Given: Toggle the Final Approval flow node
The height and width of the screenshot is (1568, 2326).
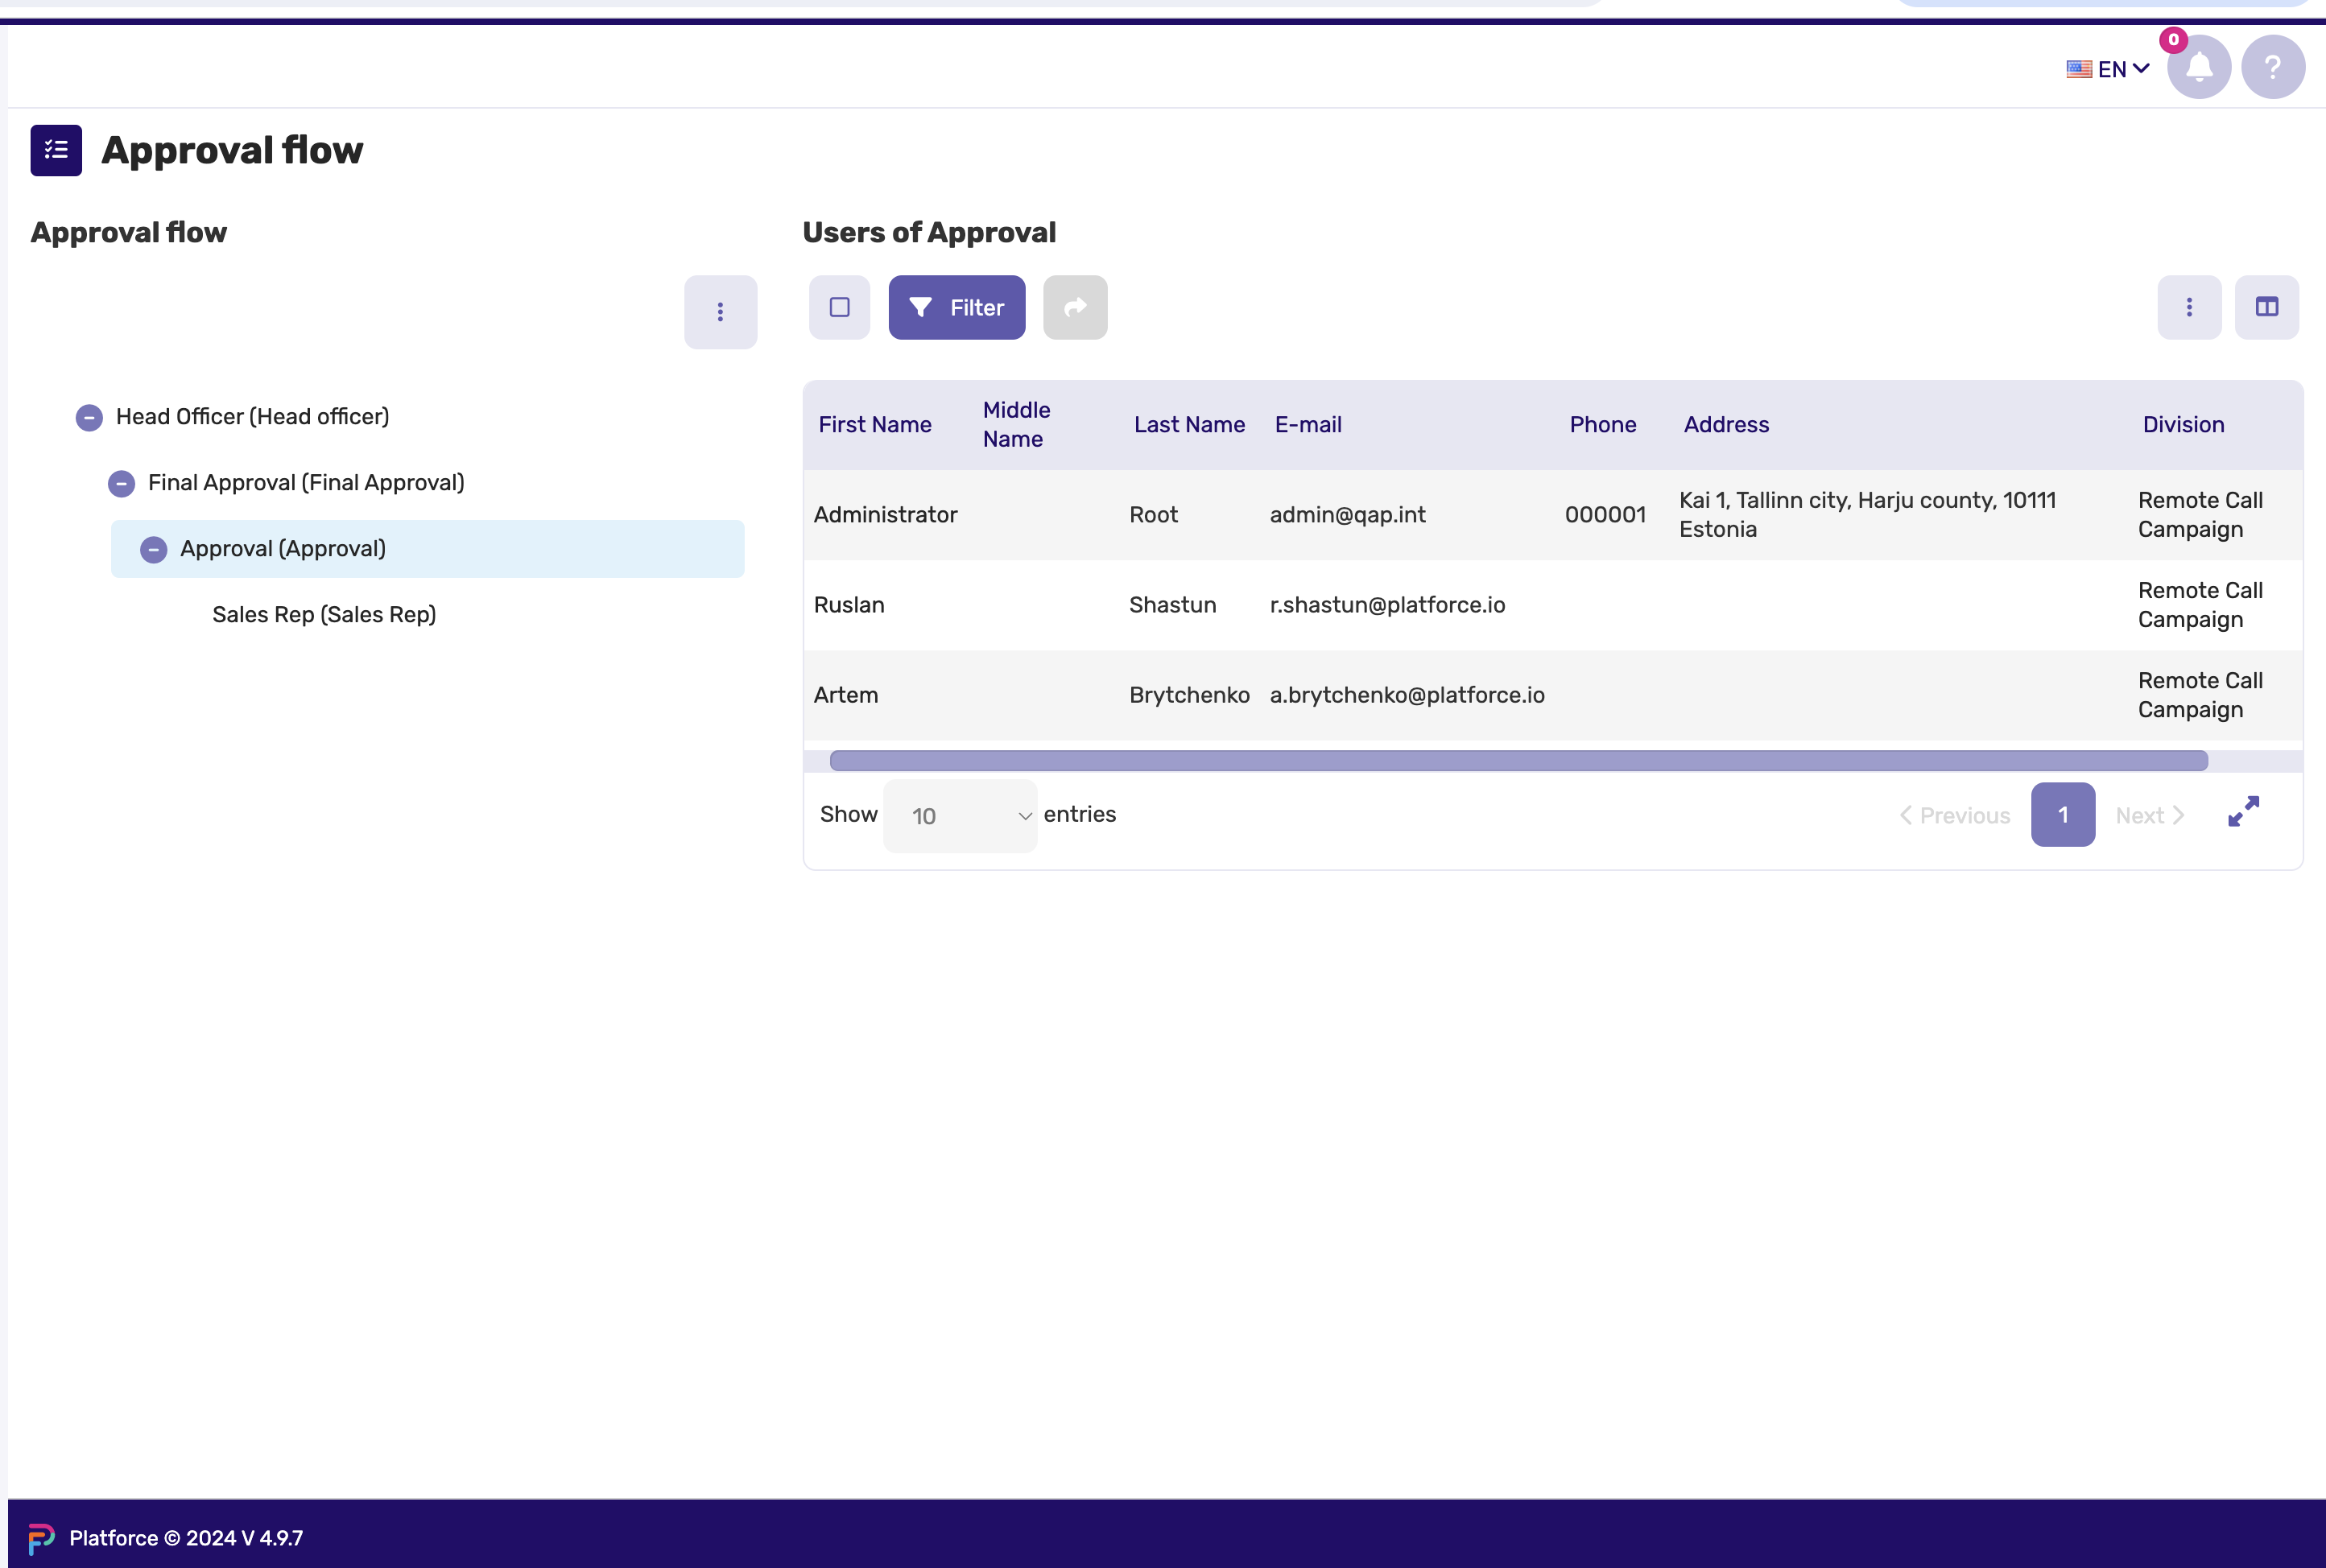Looking at the screenshot, I should [x=121, y=481].
